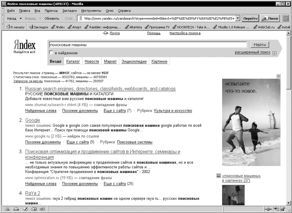Open the Программа TV bookmark
292x213 pixels.
click(157, 27)
